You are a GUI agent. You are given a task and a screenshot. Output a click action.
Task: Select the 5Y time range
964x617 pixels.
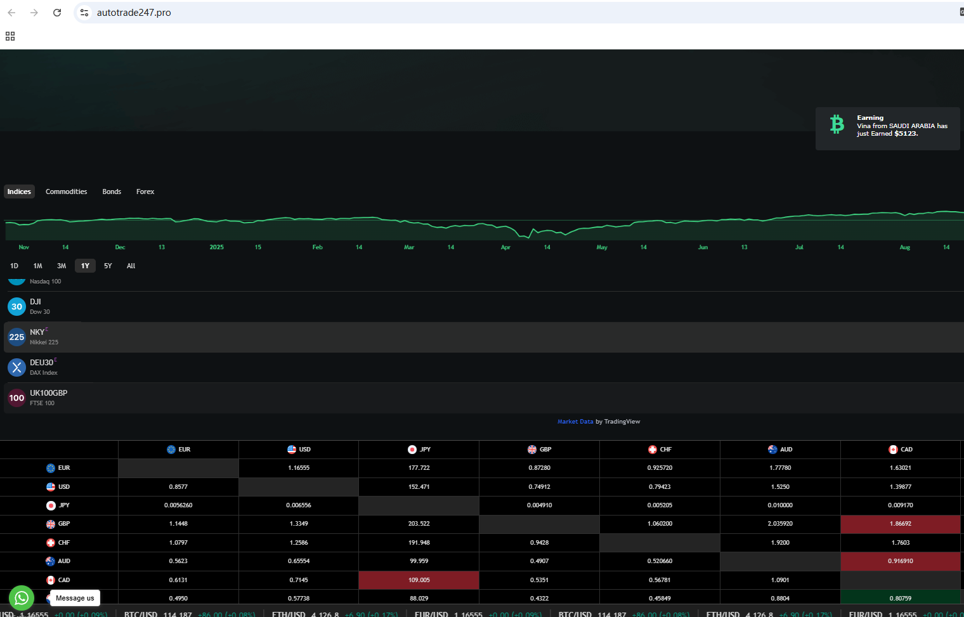click(x=108, y=266)
